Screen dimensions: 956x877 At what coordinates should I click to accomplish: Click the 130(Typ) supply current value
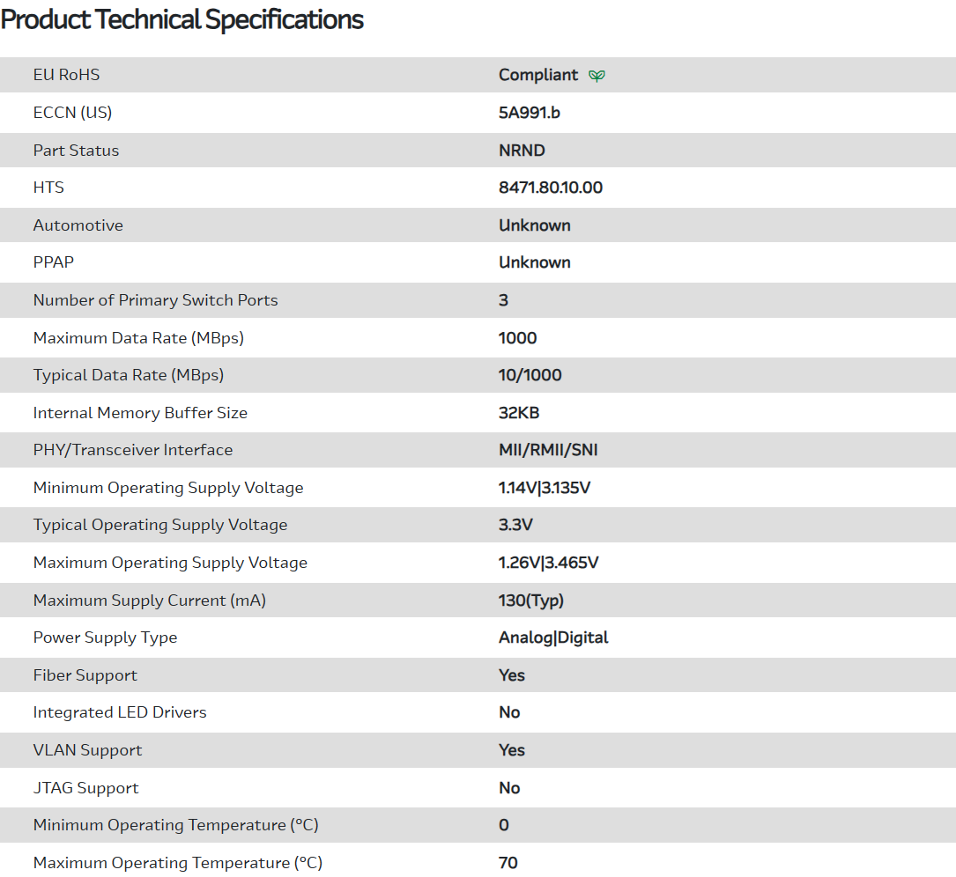[530, 601]
